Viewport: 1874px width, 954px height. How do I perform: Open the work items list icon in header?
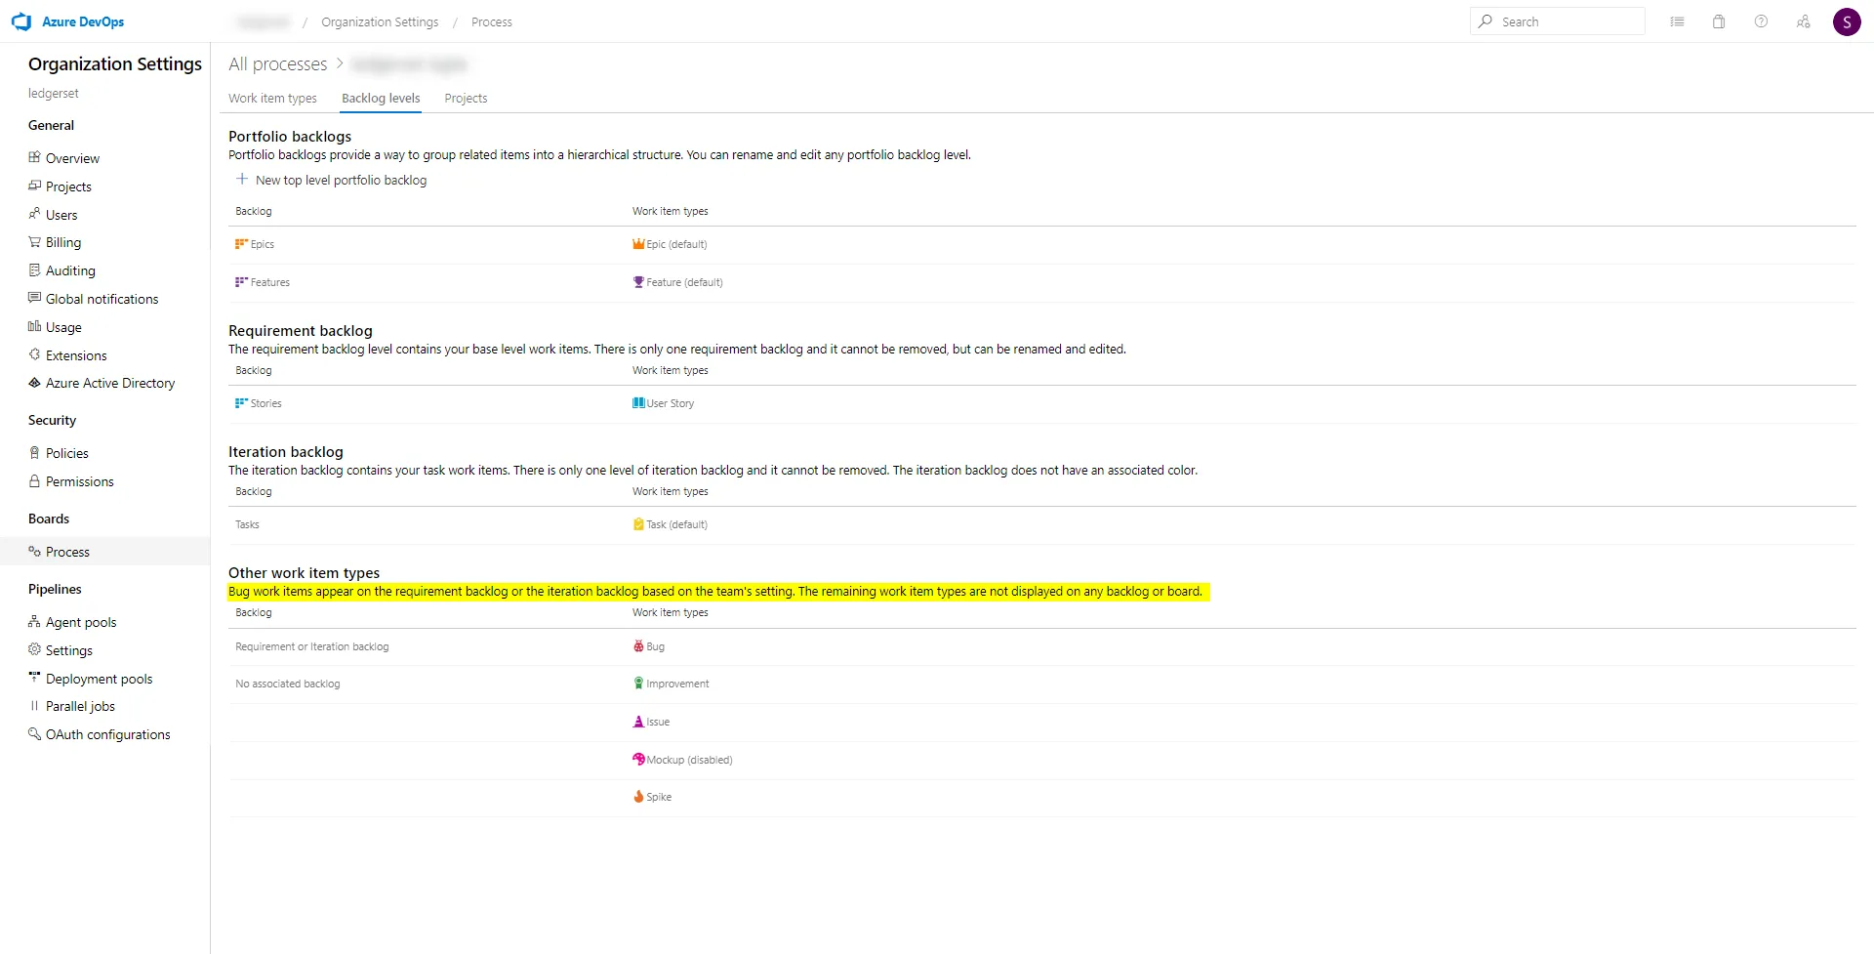pyautogui.click(x=1677, y=21)
